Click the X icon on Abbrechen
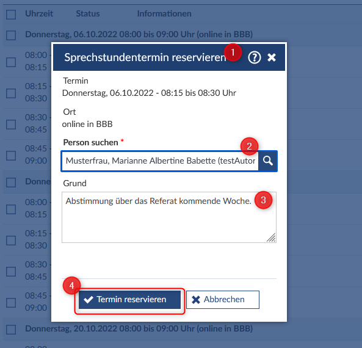 (196, 300)
